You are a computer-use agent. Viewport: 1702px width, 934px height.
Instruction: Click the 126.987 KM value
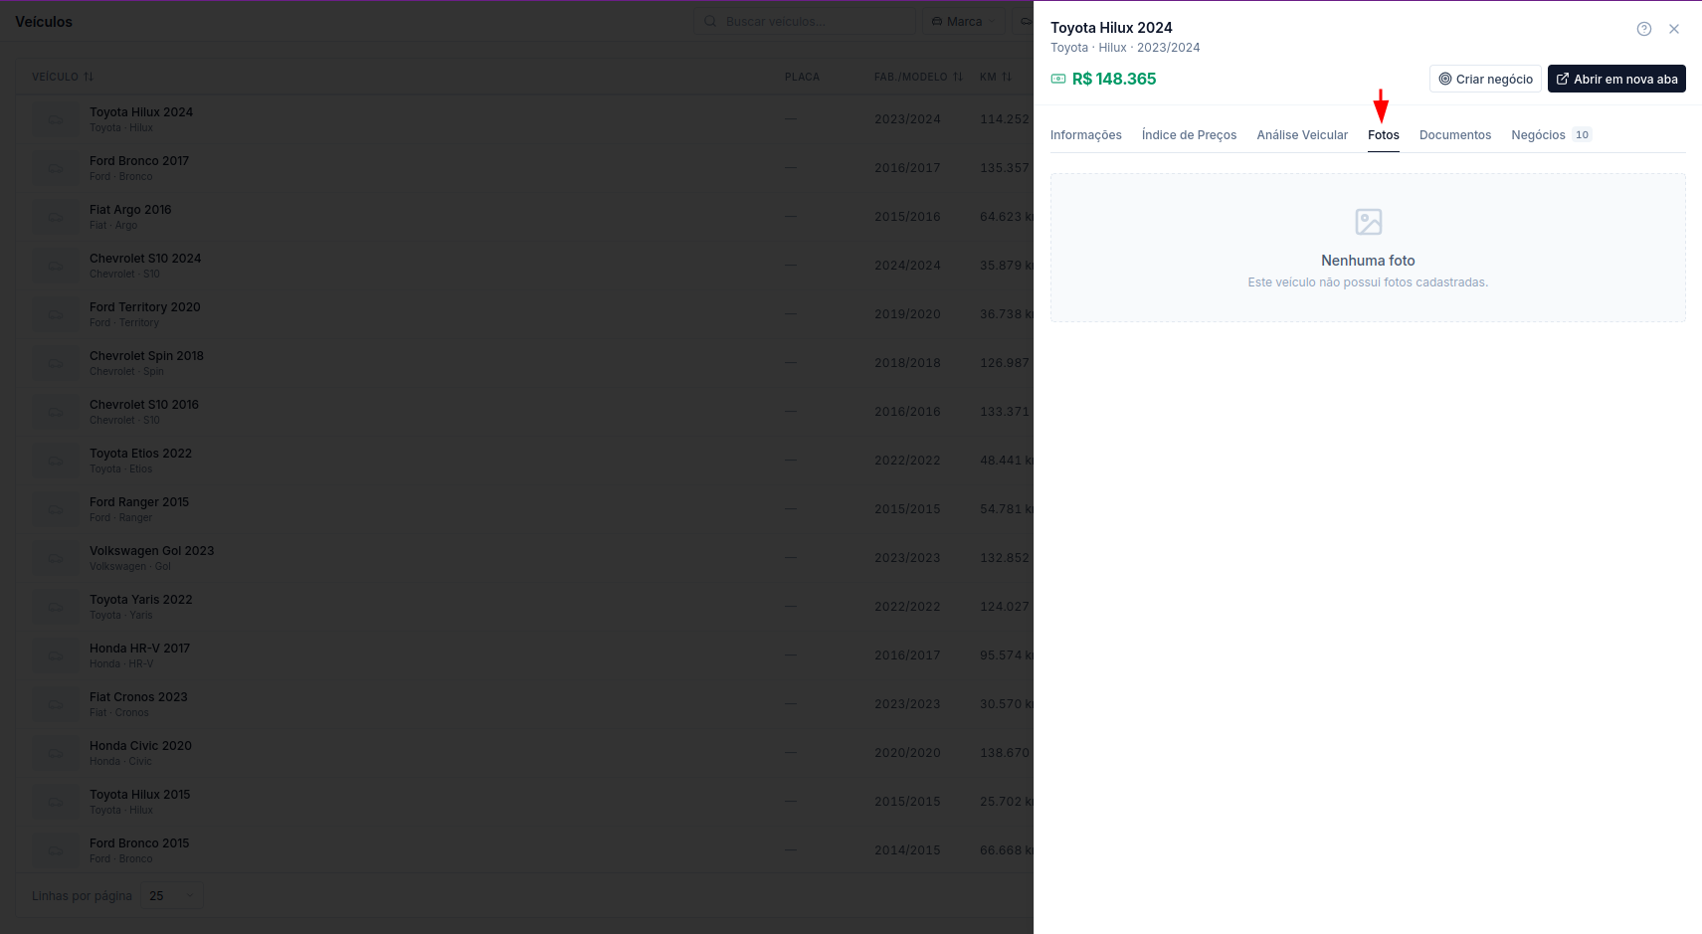click(1005, 363)
